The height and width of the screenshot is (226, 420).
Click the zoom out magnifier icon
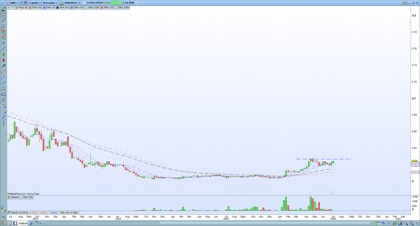[406, 223]
